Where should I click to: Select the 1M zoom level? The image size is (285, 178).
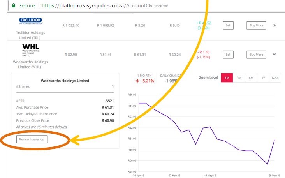(227, 78)
